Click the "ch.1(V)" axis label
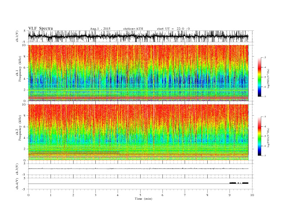 click(17, 36)
